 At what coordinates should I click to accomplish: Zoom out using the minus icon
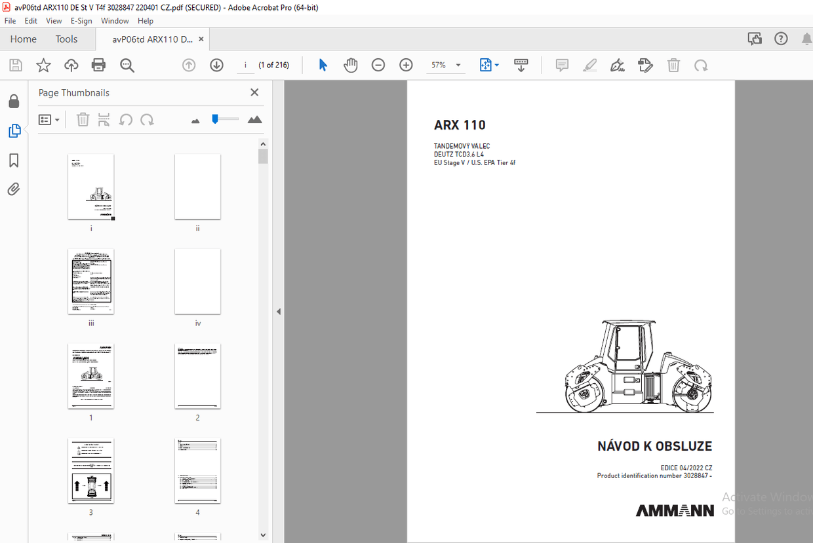point(378,65)
